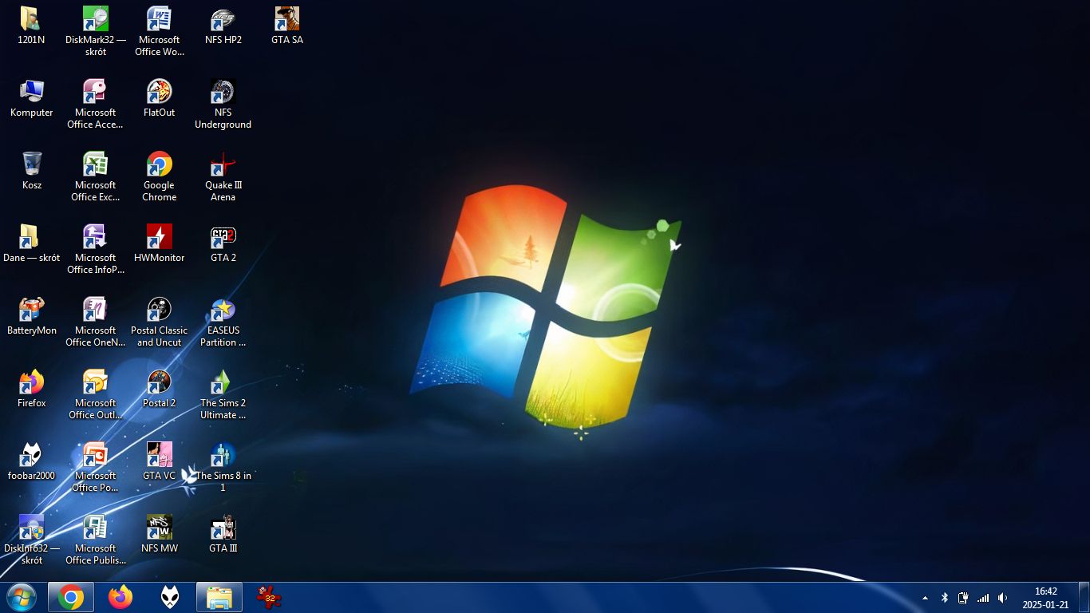Screen dimensions: 1090x613
Task: Click the Show desktop button at taskbar edge
Action: point(1084,597)
